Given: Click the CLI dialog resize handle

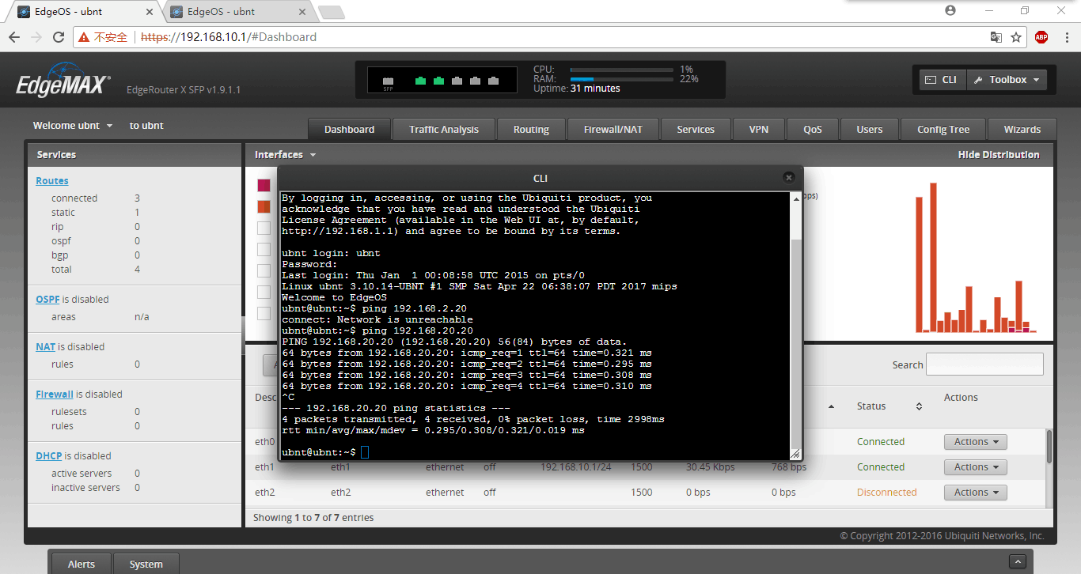Looking at the screenshot, I should (x=795, y=455).
